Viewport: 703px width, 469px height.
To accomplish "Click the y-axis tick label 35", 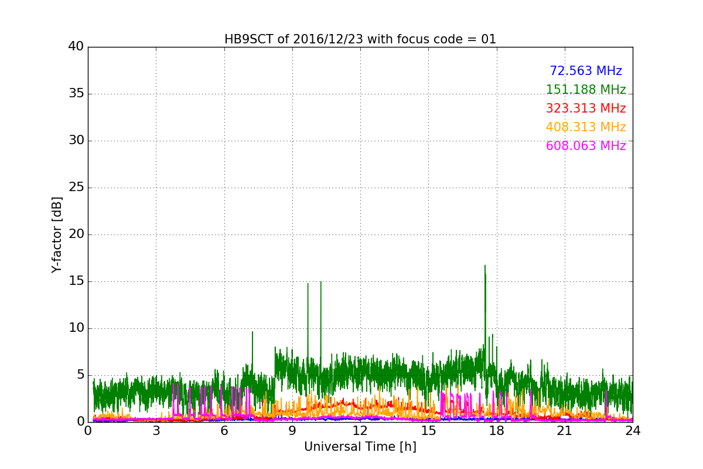I will 76,94.
